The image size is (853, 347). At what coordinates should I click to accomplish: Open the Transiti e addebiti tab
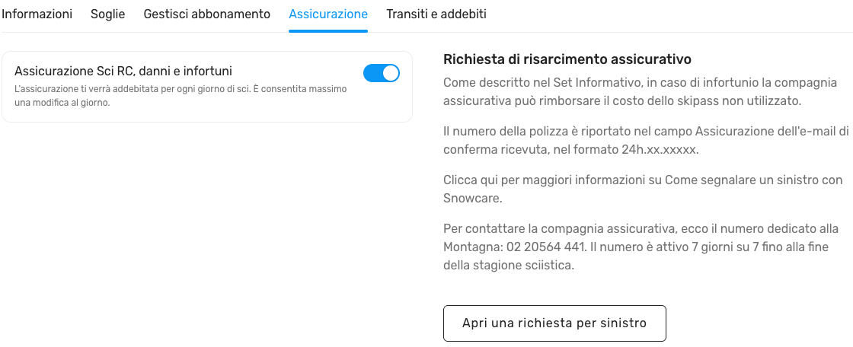pyautogui.click(x=436, y=14)
